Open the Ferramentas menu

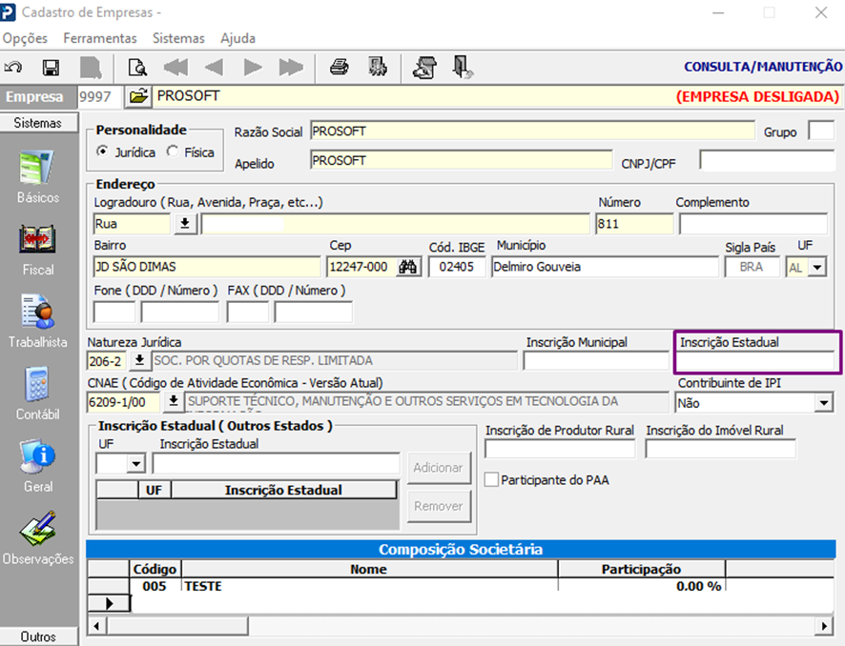[99, 38]
